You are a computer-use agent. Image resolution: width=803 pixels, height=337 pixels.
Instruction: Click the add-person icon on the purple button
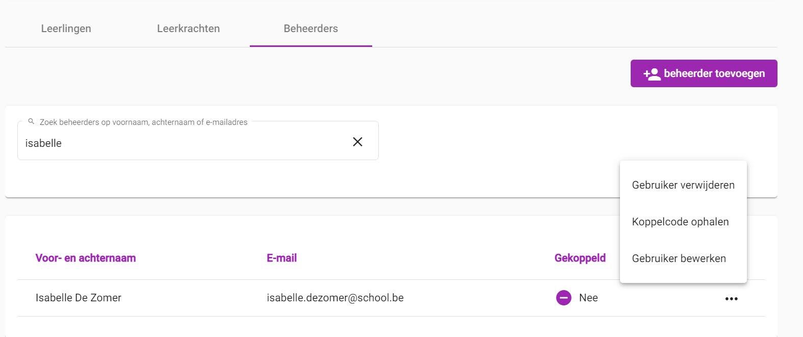(x=652, y=74)
